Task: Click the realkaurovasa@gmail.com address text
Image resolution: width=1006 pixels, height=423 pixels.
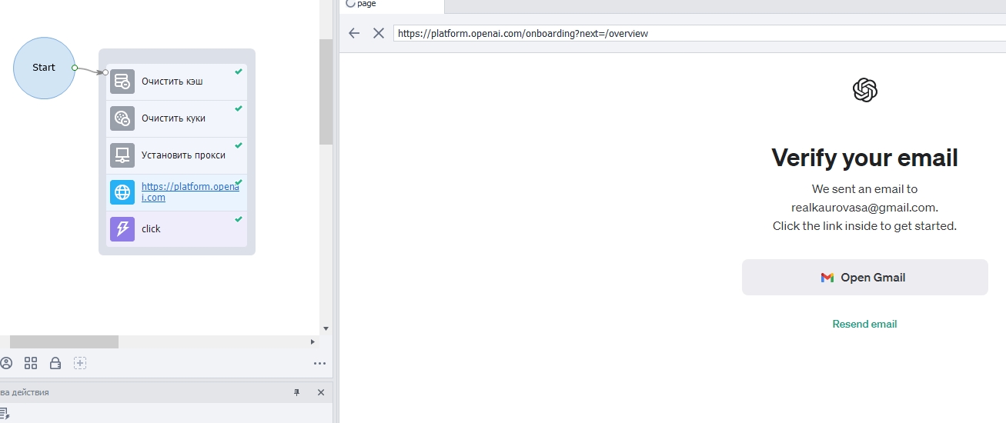Action: point(864,208)
